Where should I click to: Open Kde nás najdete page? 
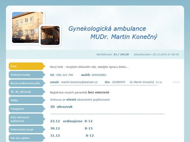pyautogui.click(x=27, y=138)
